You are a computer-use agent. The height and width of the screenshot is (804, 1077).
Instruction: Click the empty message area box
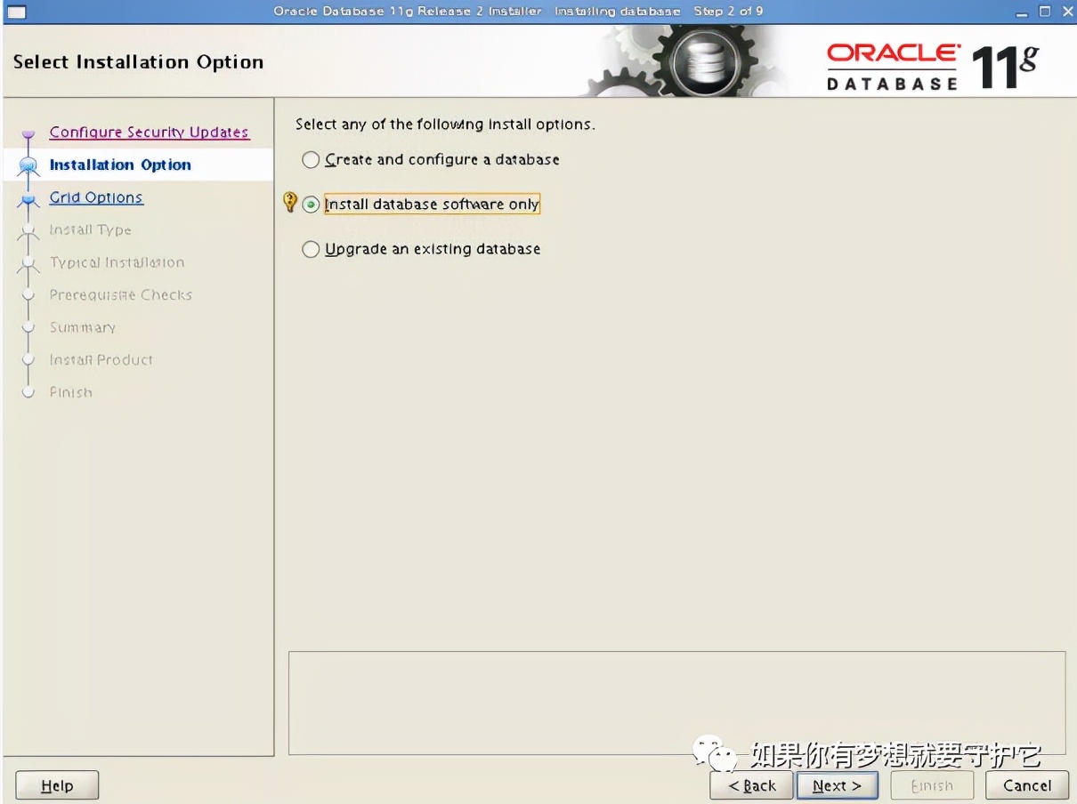[676, 703]
